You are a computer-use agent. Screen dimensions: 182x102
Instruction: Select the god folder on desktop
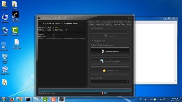pyautogui.click(x=5, y=5)
